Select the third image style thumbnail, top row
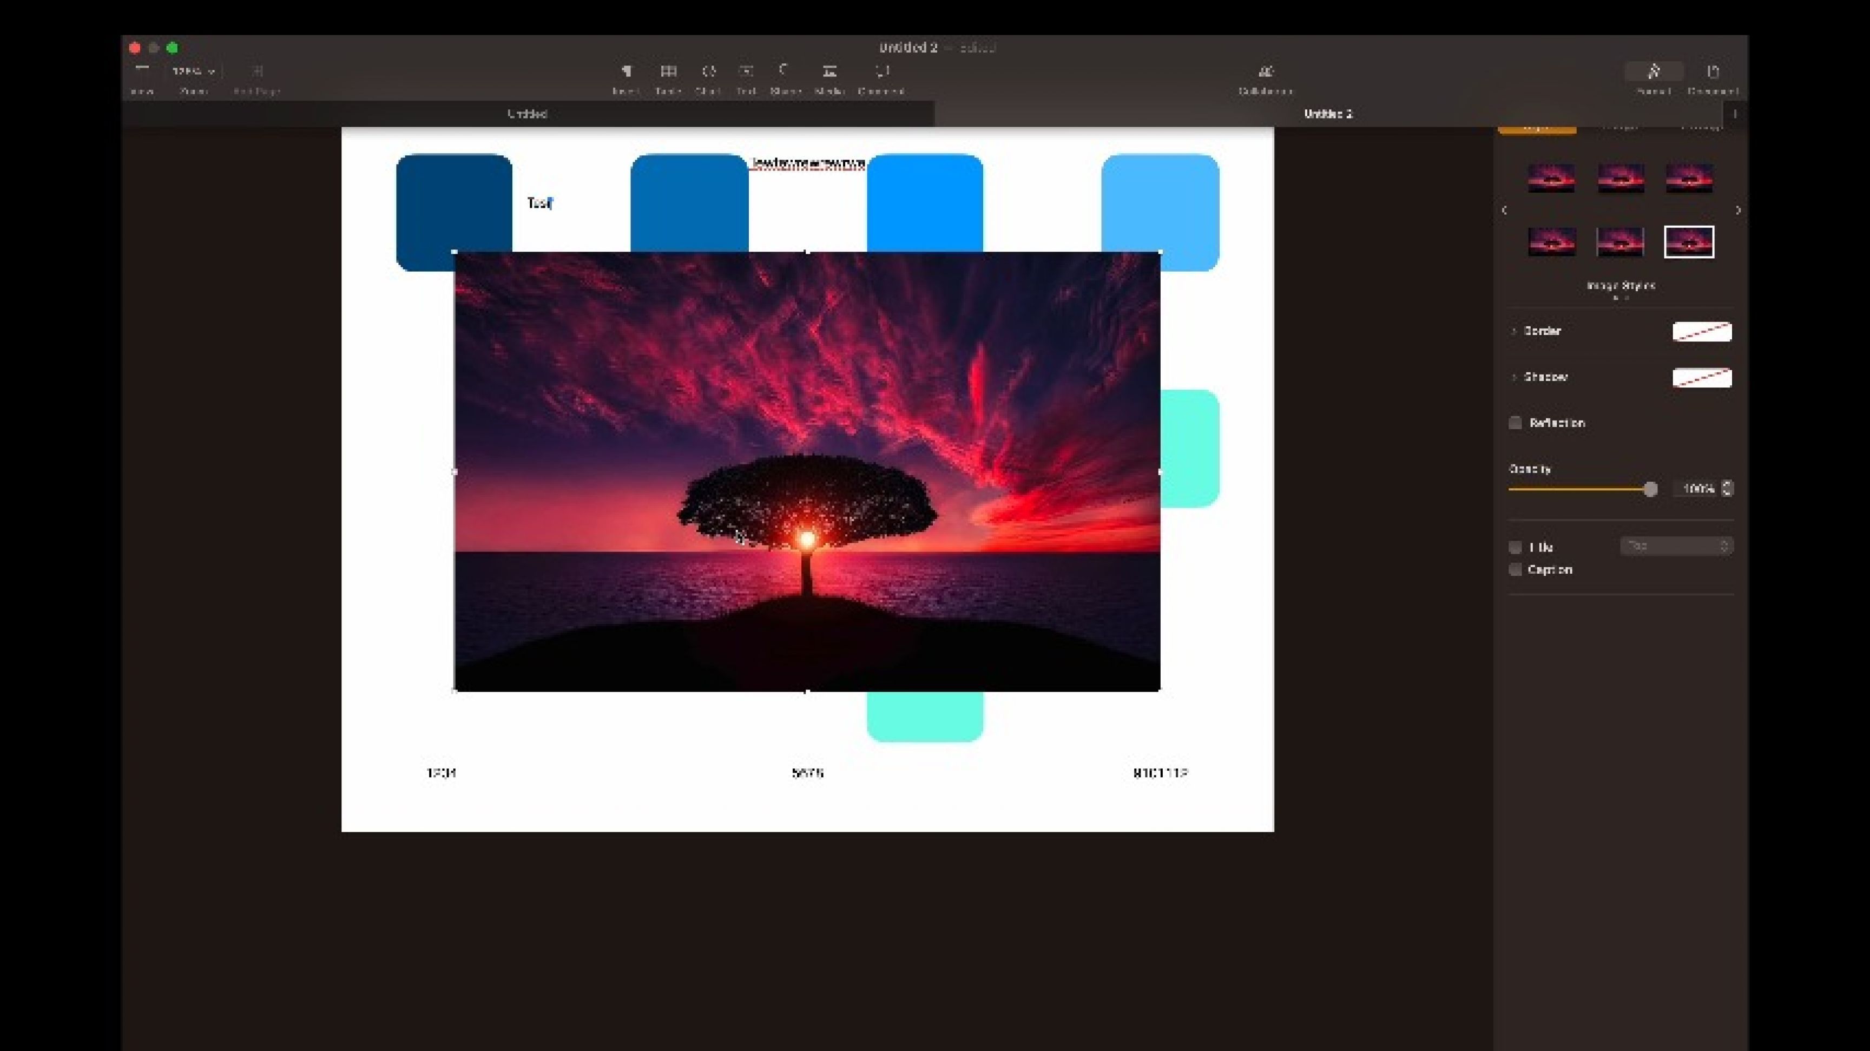Viewport: 1870px width, 1051px height. pos(1689,178)
